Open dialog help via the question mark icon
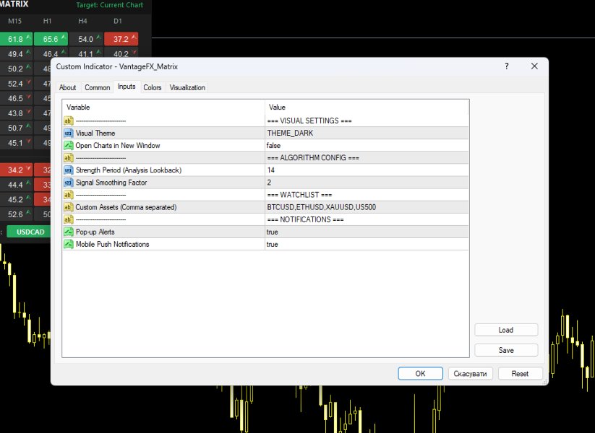 coord(506,66)
